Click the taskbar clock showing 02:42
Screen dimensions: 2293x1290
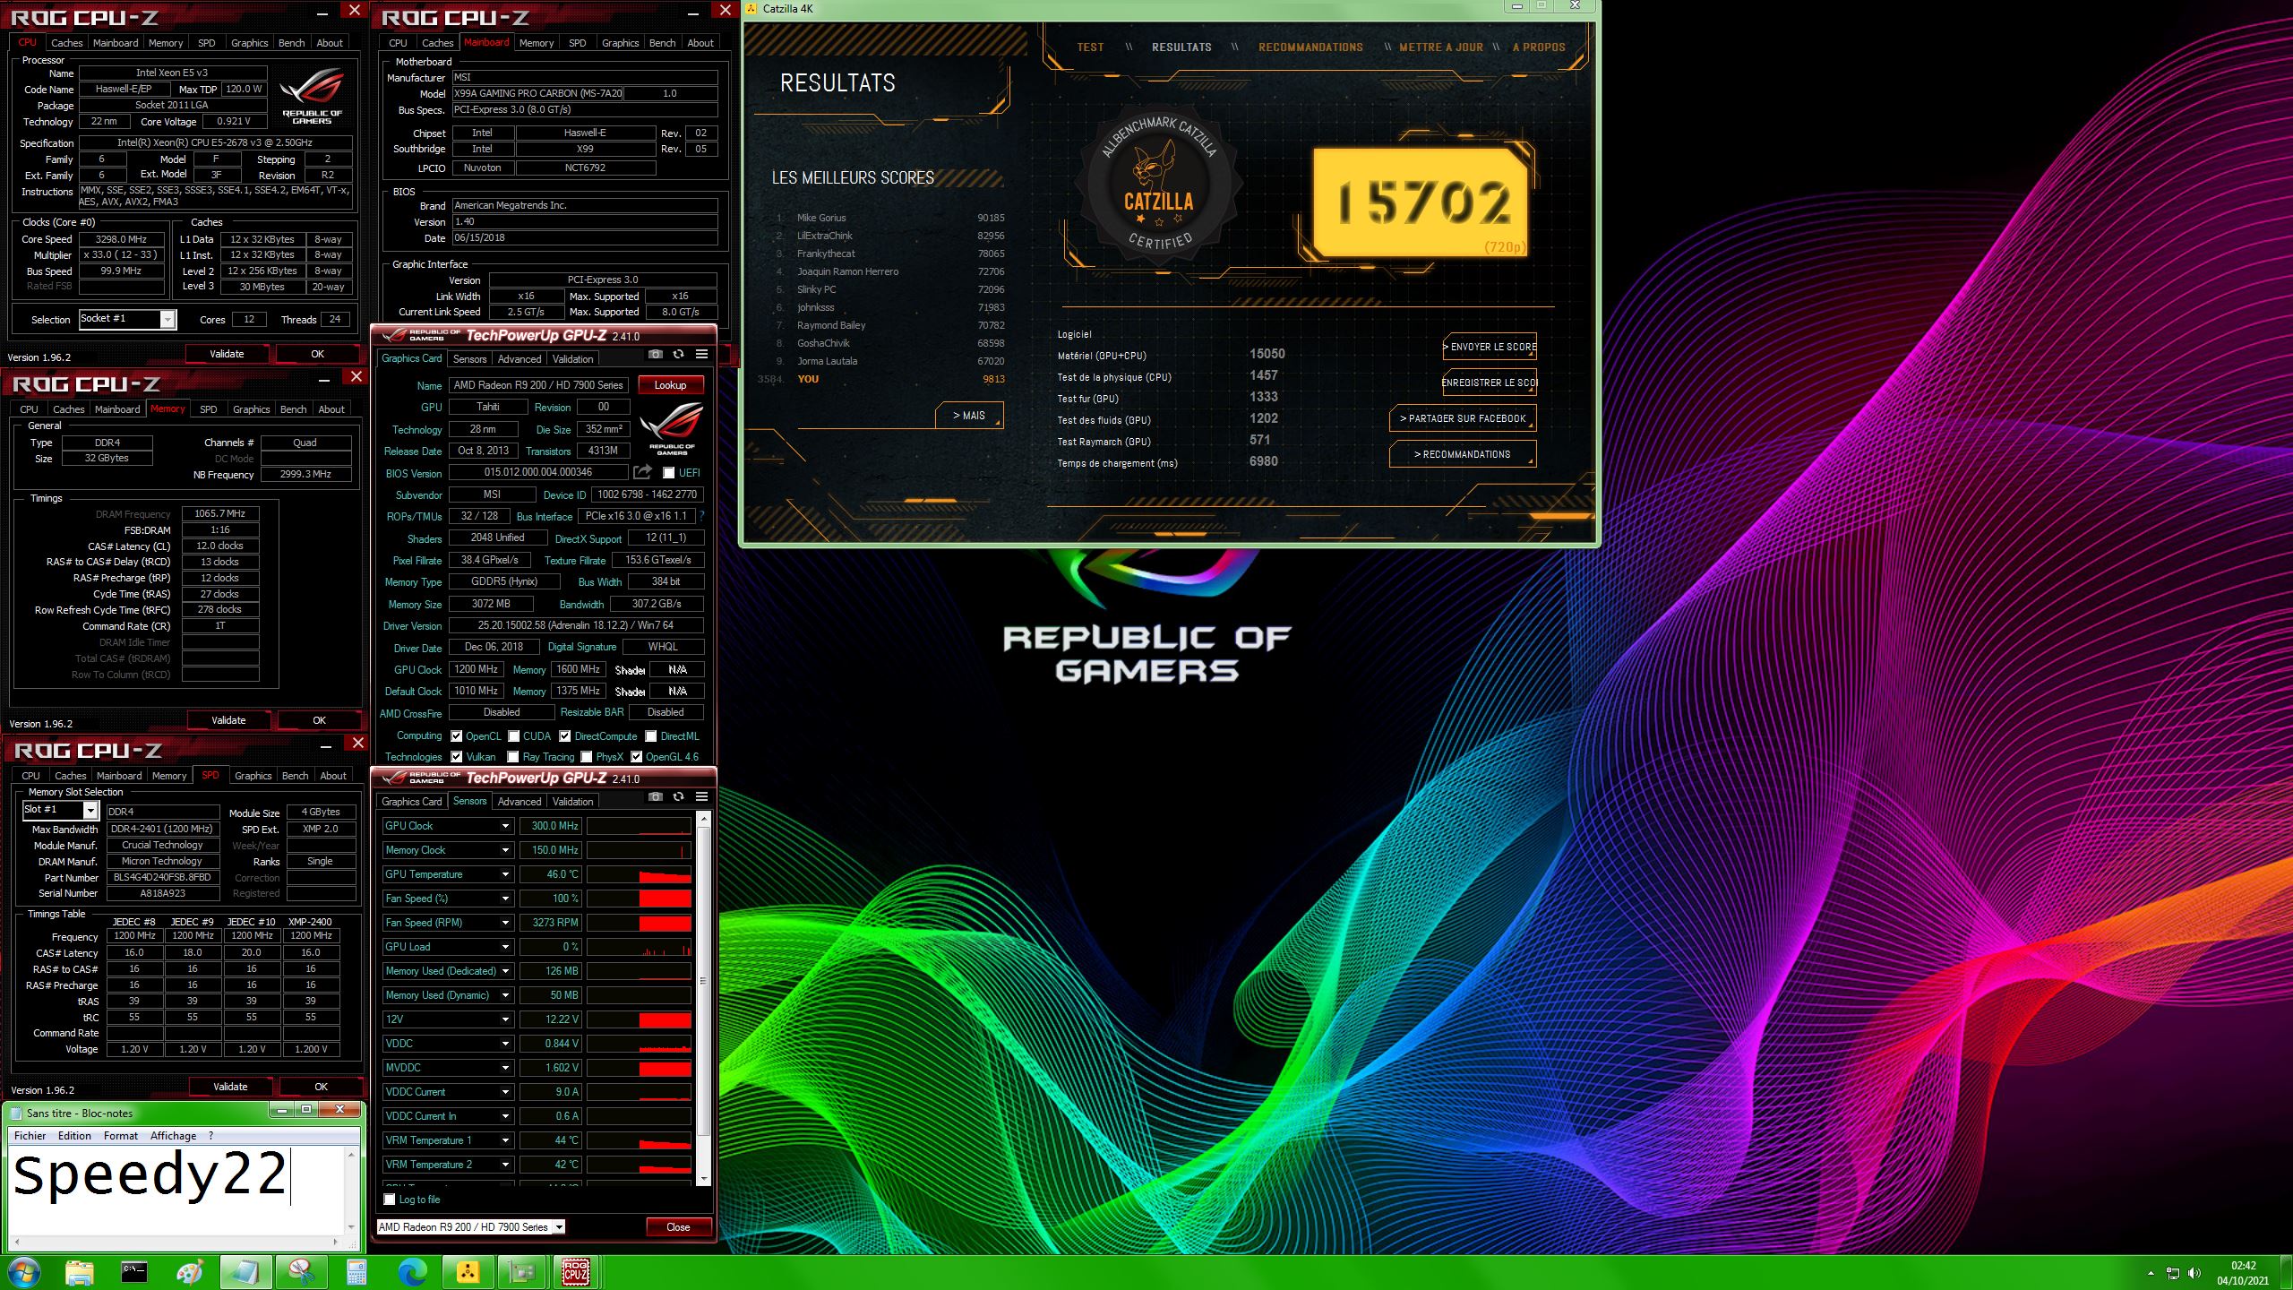pos(2242,1273)
